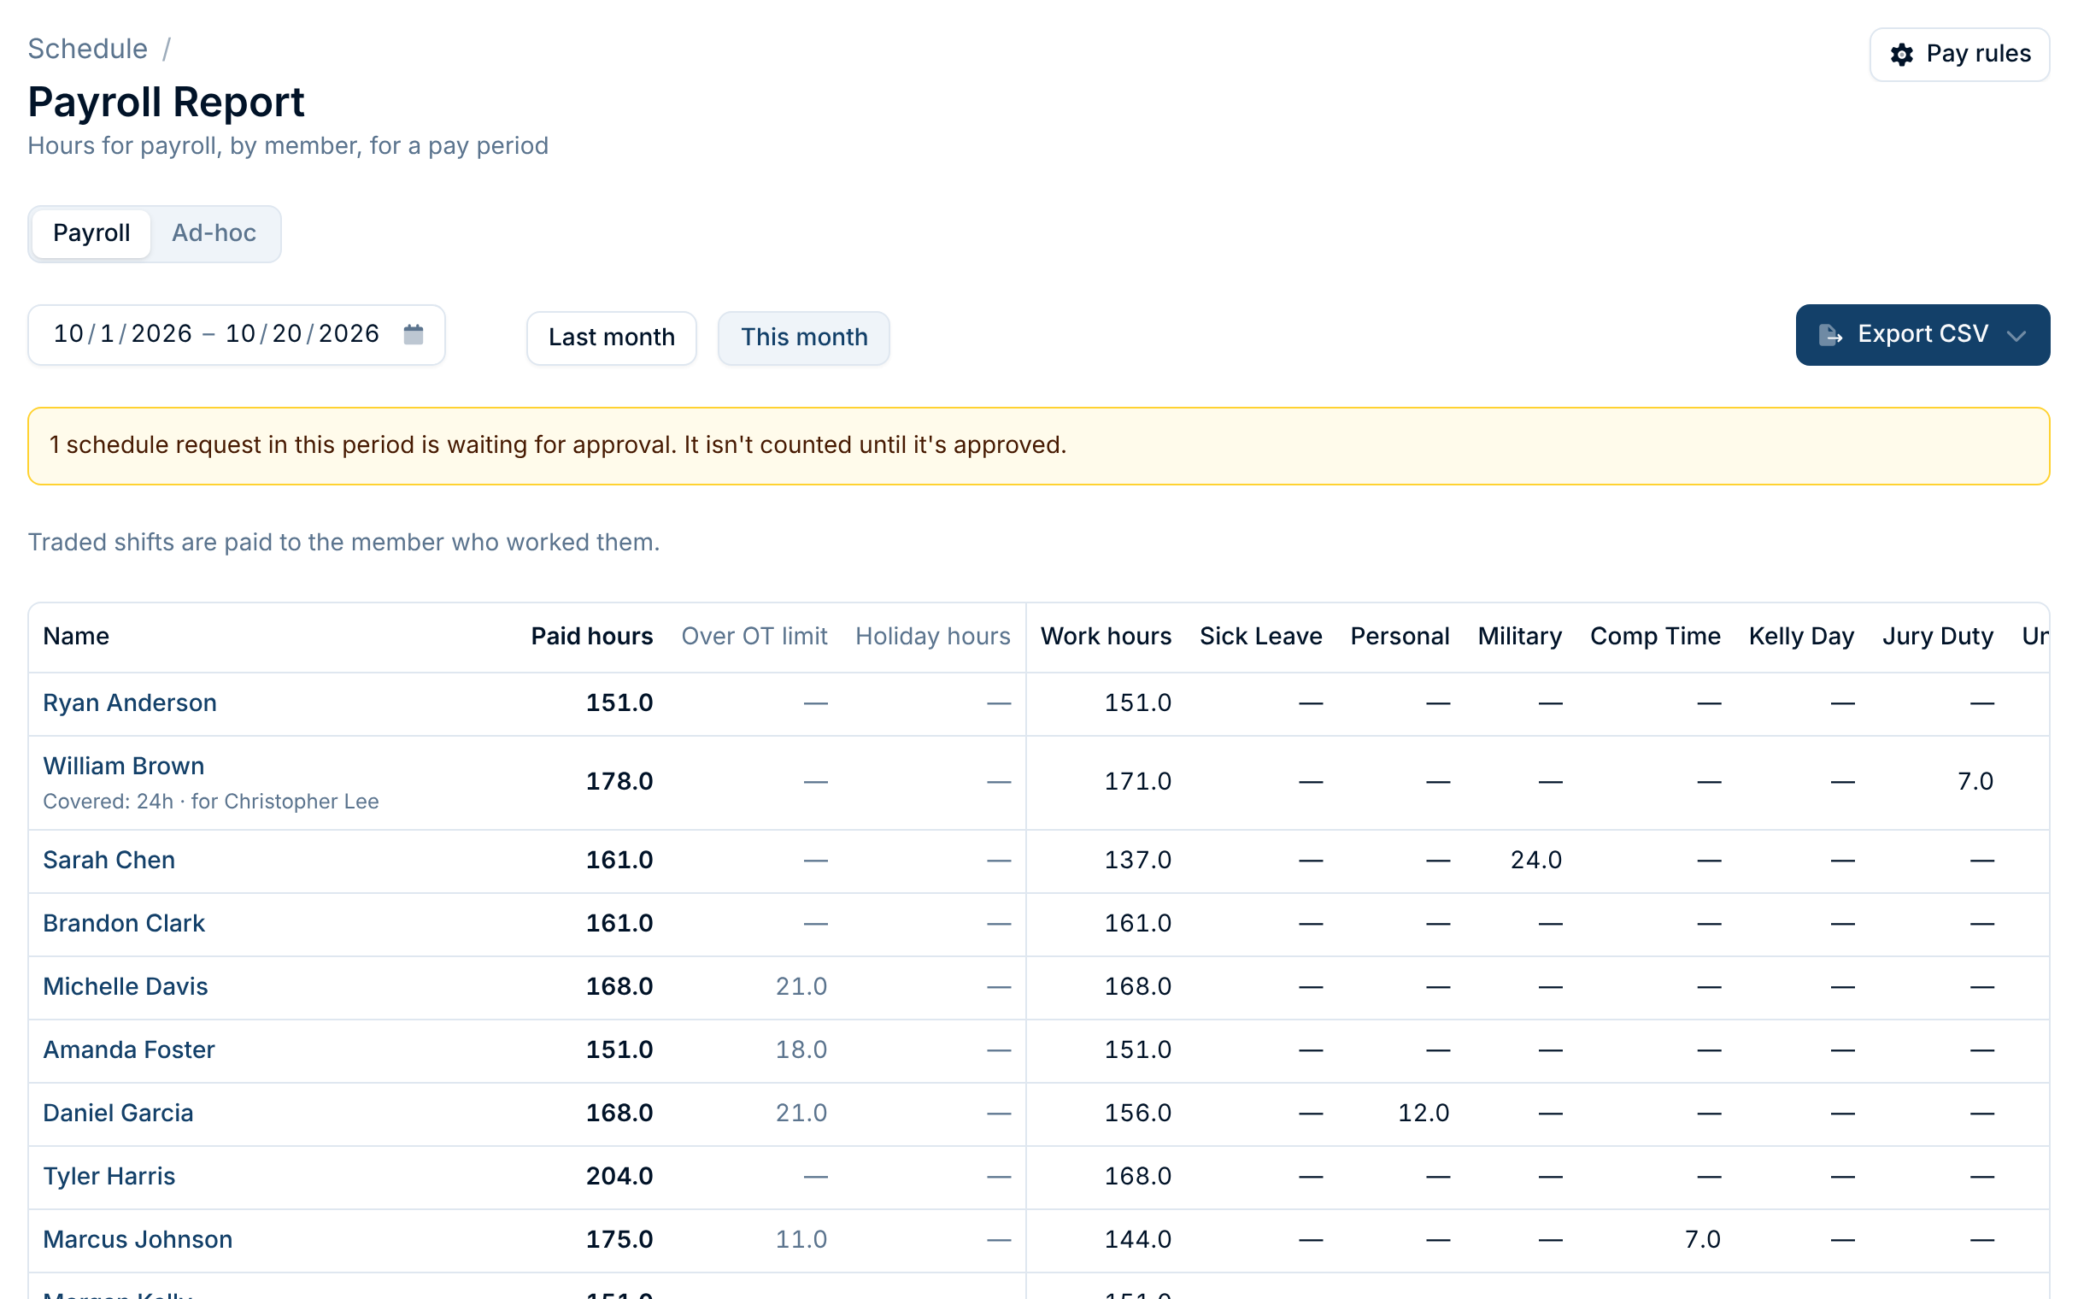Select the This month preset
This screenshot has width=2078, height=1299.
point(804,337)
